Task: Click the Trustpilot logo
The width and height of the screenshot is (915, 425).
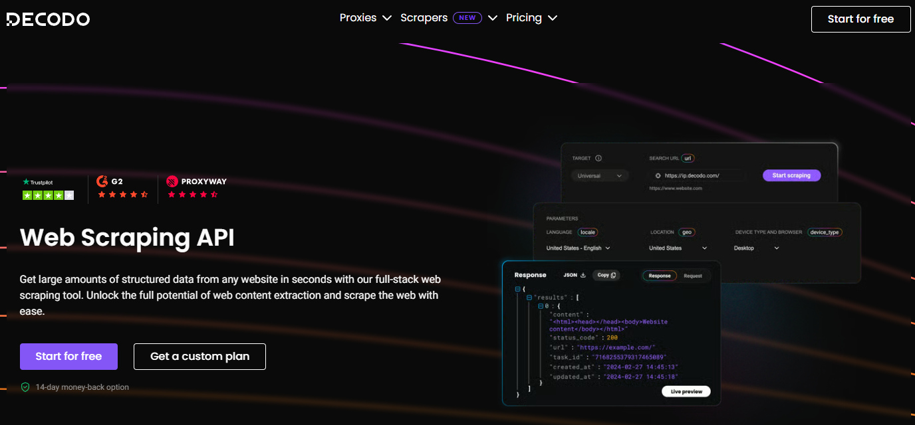Action: click(x=38, y=182)
